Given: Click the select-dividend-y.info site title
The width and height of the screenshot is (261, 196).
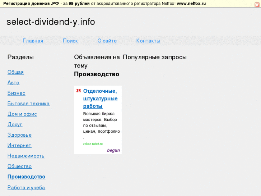Looking at the screenshot, I should tap(51, 22).
